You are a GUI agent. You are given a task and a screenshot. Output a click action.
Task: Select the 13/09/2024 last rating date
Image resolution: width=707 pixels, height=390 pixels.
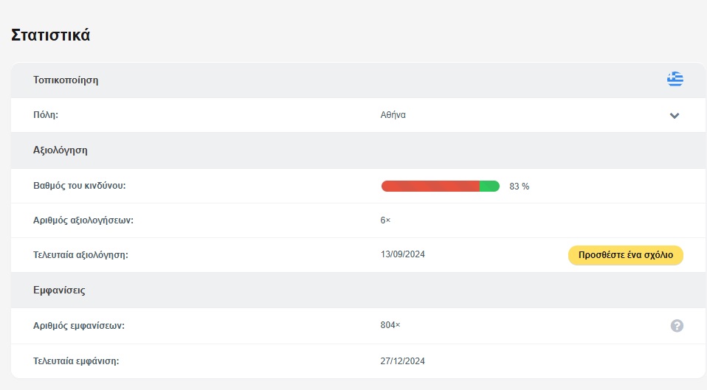click(x=402, y=254)
